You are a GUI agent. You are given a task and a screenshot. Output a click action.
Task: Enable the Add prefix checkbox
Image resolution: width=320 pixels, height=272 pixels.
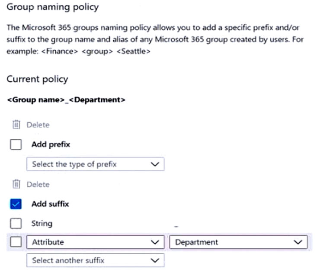pyautogui.click(x=16, y=144)
